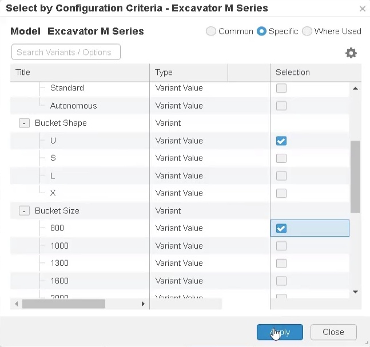This screenshot has width=370, height=347.
Task: Uncheck the U bucket shape checkbox
Action: pos(281,141)
